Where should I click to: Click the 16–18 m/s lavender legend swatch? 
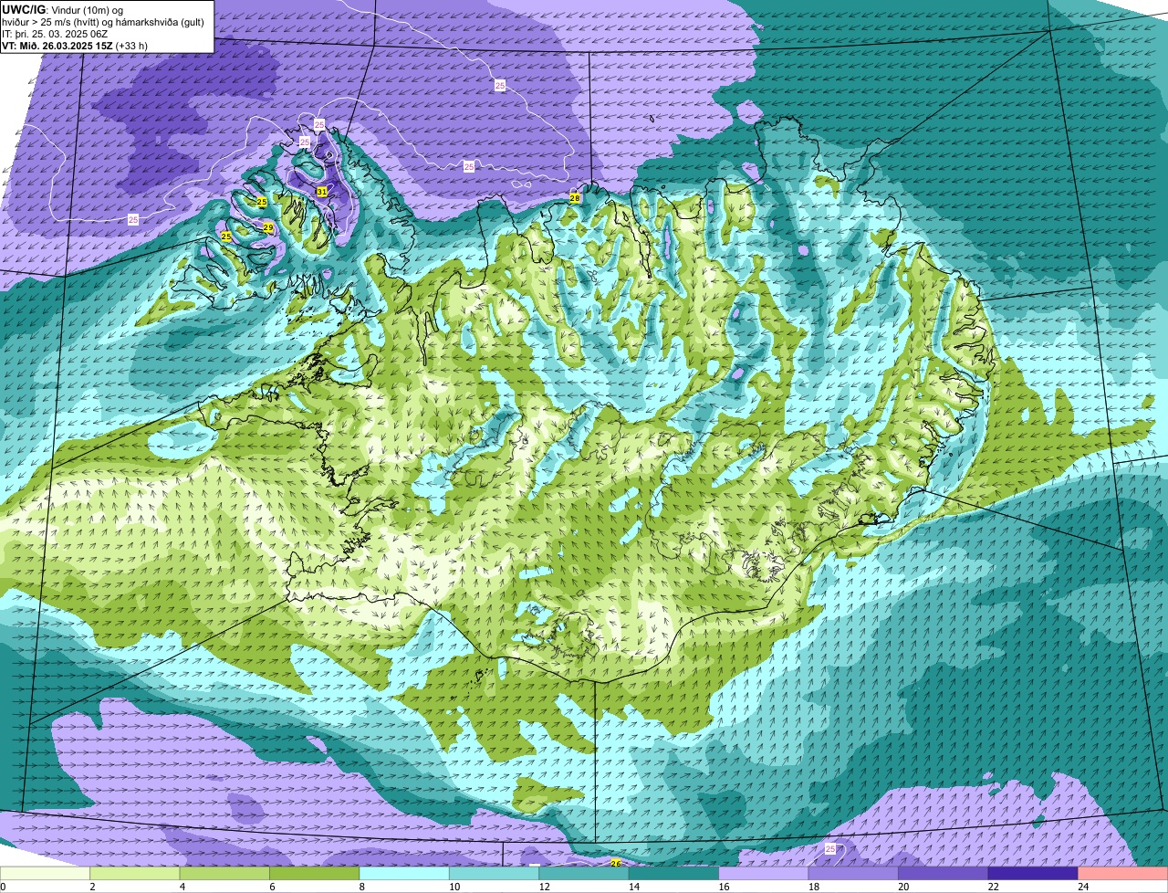764,873
